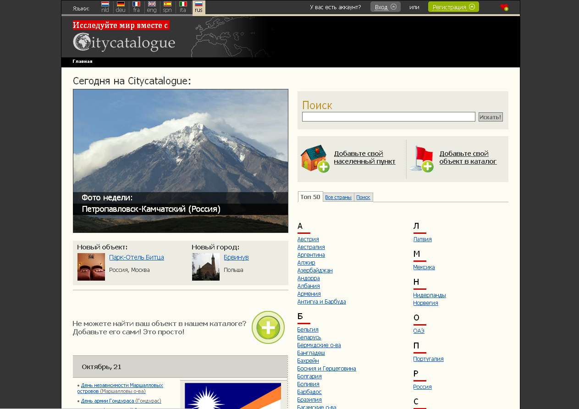Open the Азербайджан country link

(x=315, y=271)
